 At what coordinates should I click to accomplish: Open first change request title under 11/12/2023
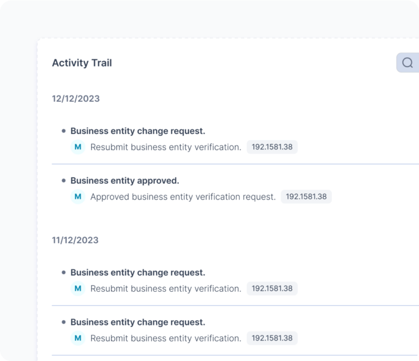point(137,272)
